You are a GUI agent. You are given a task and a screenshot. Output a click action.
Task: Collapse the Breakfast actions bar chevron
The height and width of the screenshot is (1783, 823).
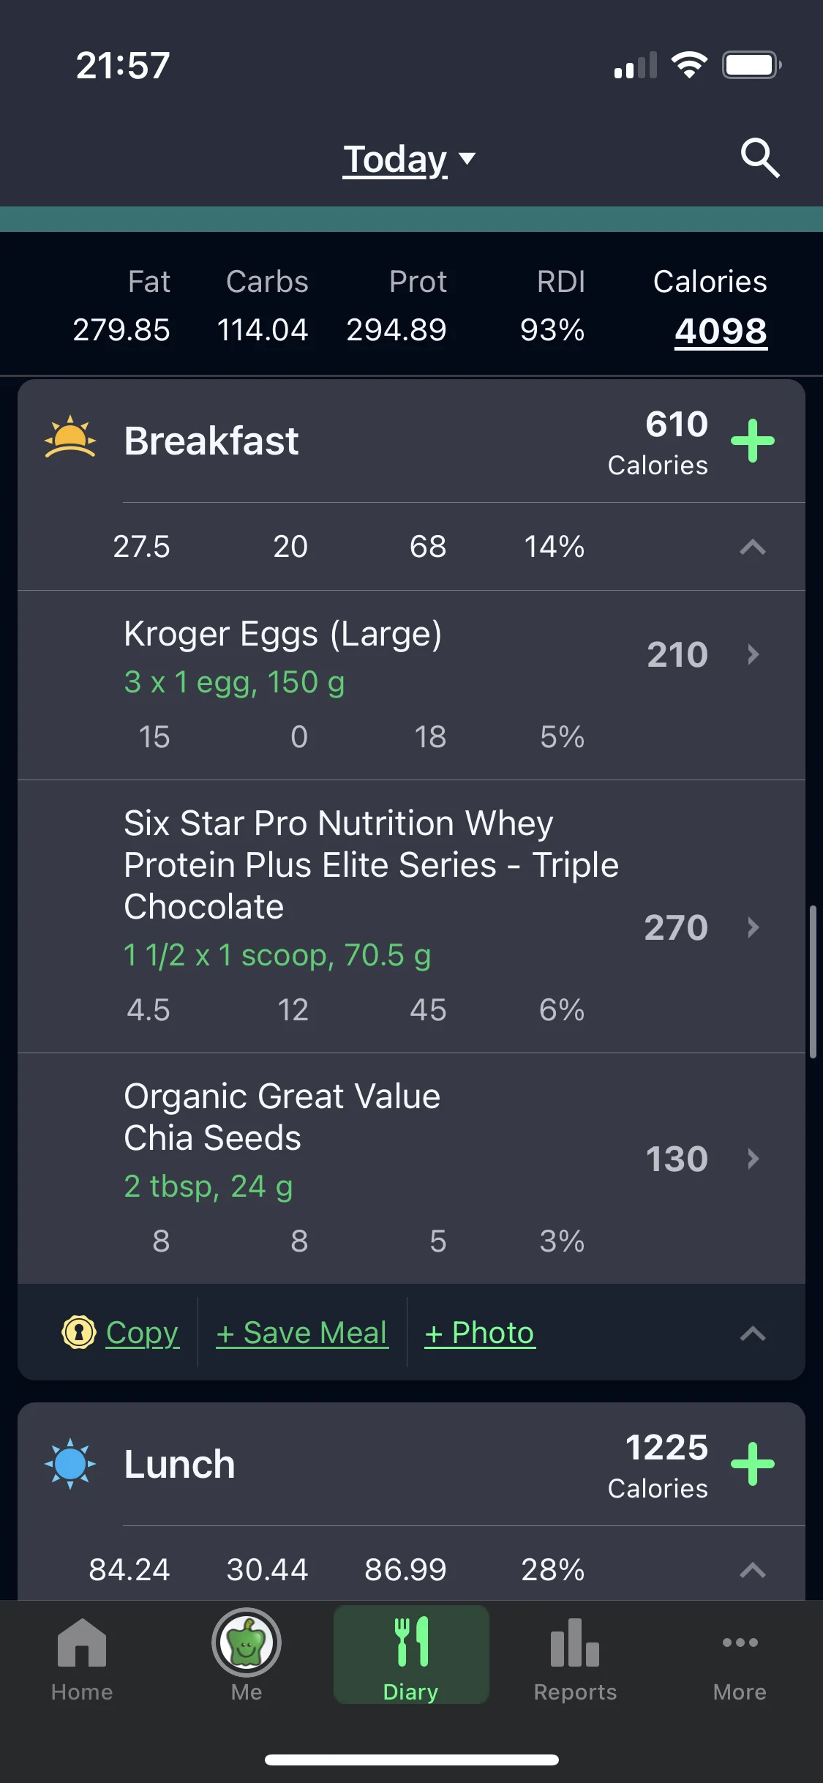753,1334
